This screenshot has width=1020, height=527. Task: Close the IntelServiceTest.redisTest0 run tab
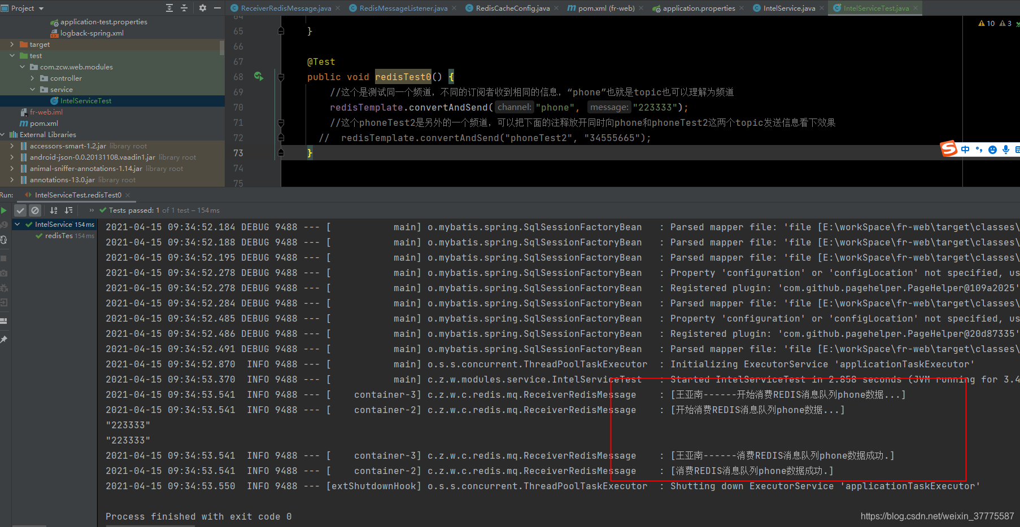[x=128, y=195]
